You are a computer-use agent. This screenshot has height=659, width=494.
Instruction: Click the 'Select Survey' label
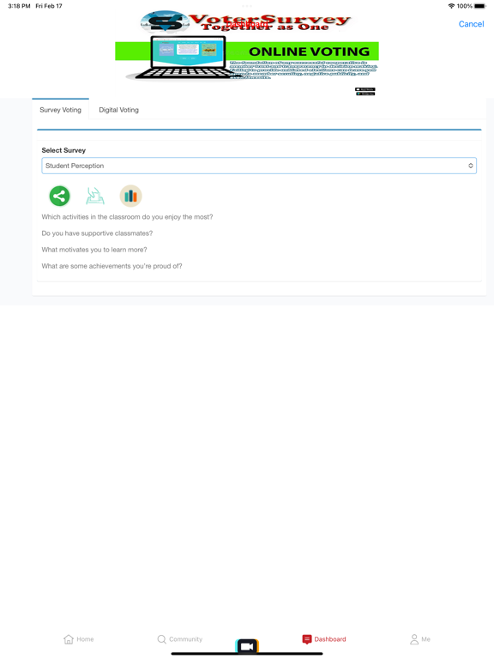(x=63, y=150)
